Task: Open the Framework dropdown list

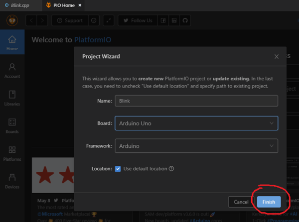Action: click(196, 146)
